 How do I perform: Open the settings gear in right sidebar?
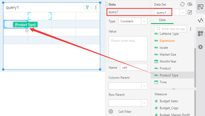click(x=200, y=47)
